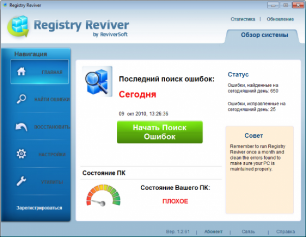
Task: Open the Обновление link
Action: (280, 19)
